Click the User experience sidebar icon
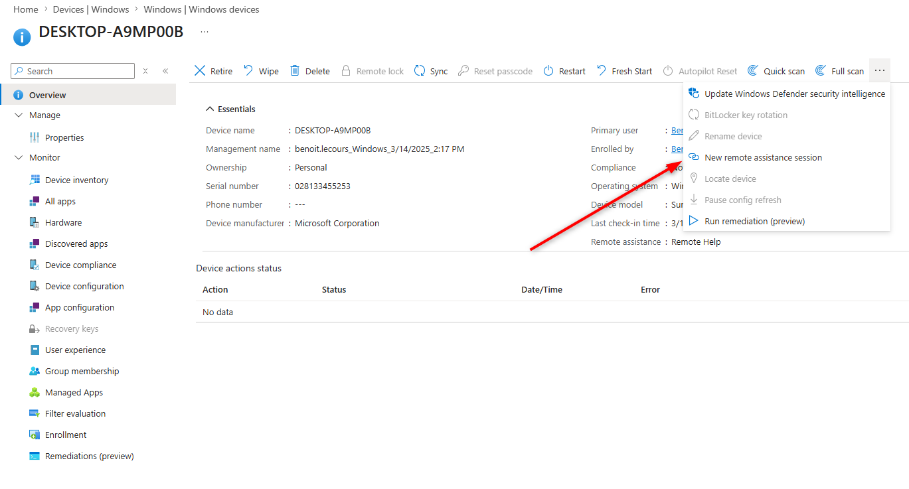The image size is (909, 489). [35, 350]
